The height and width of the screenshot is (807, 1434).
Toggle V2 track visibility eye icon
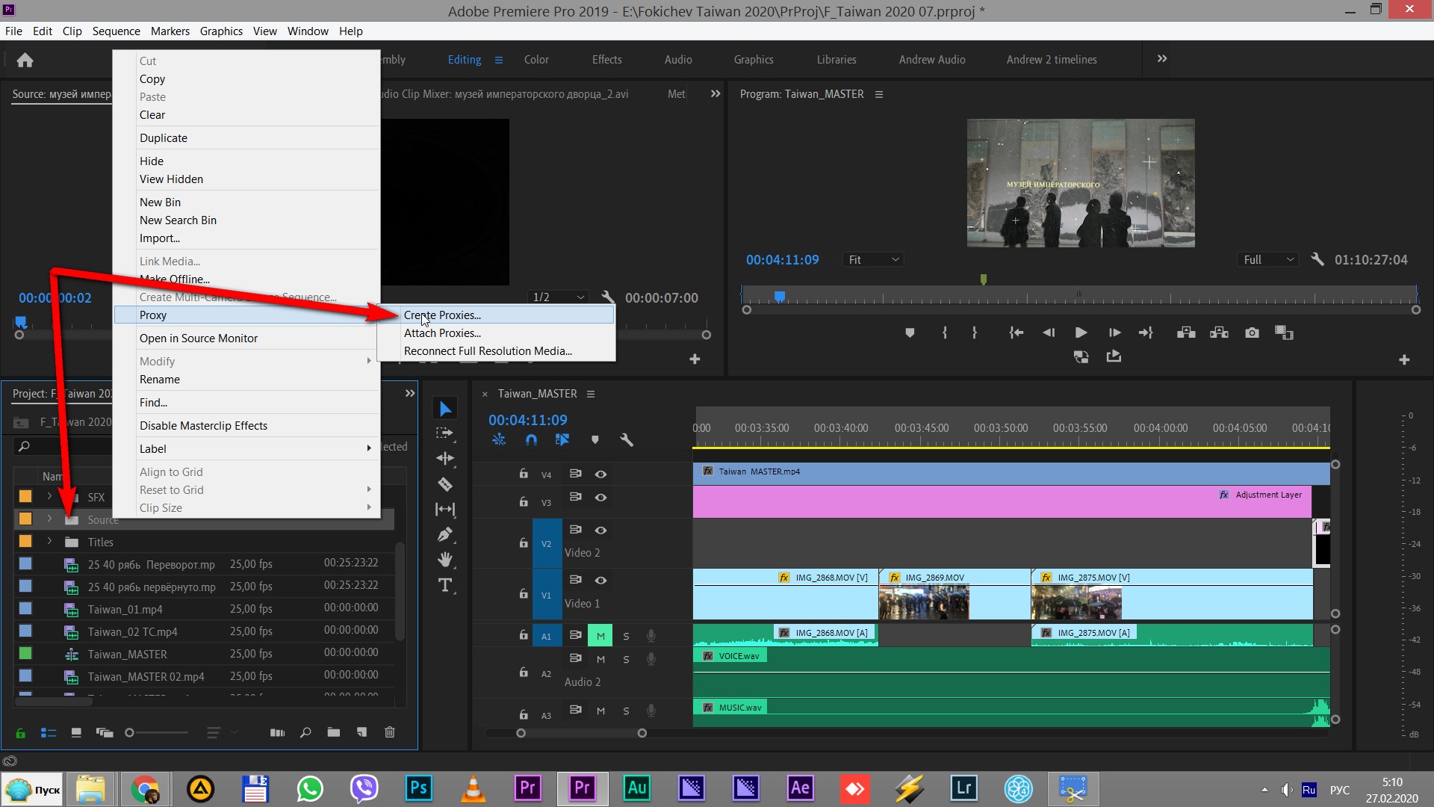pos(600,530)
